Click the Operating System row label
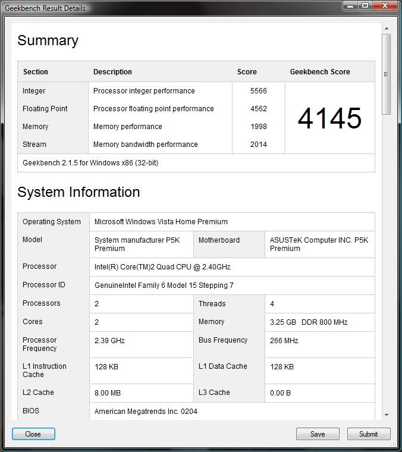The height and width of the screenshot is (452, 402). point(52,222)
